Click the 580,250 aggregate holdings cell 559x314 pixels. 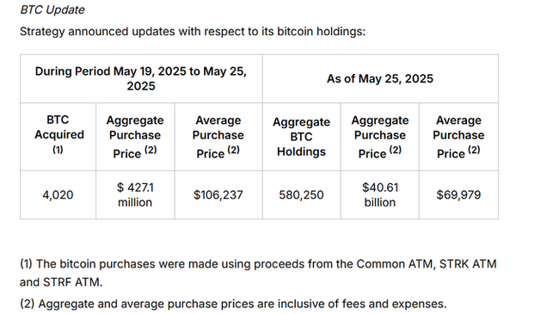click(301, 194)
